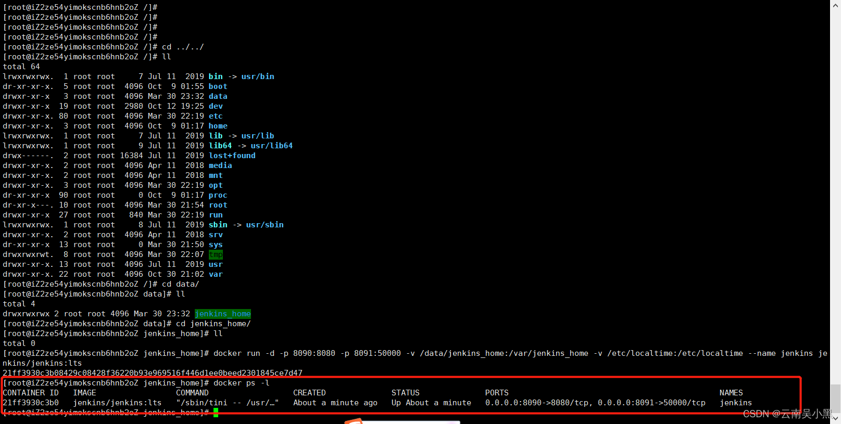Viewport: 841px width, 424px height.
Task: Click the scrollbar down arrow
Action: point(835,418)
